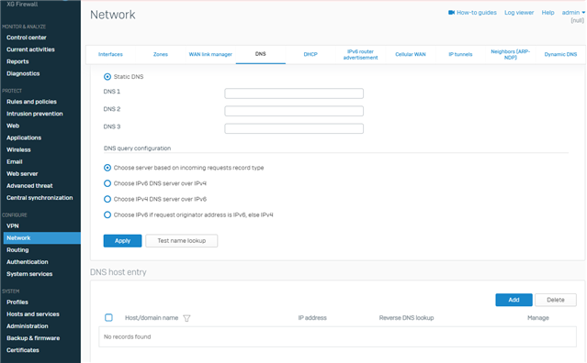Screen dimensions: 587x363
Task: Select Choose server based on incoming requests
Action: pyautogui.click(x=107, y=168)
